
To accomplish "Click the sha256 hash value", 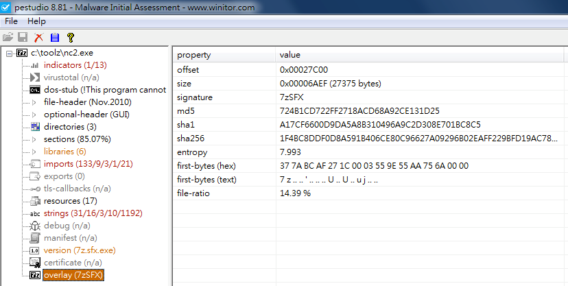I will coord(418,139).
